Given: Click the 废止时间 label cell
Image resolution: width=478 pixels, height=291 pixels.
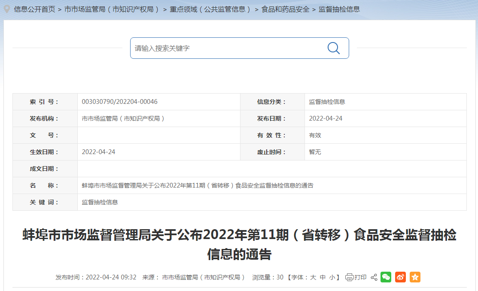Looking at the screenshot, I should (x=273, y=152).
